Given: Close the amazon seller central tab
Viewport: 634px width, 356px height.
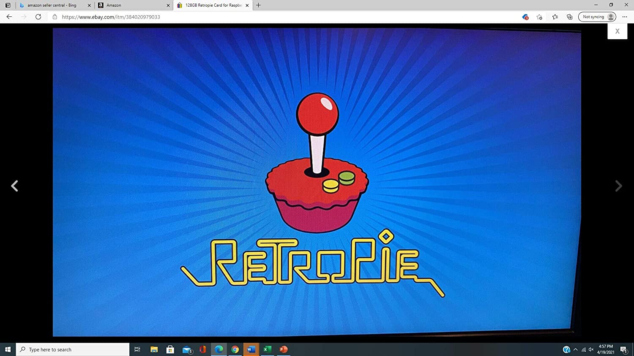Looking at the screenshot, I should [89, 5].
